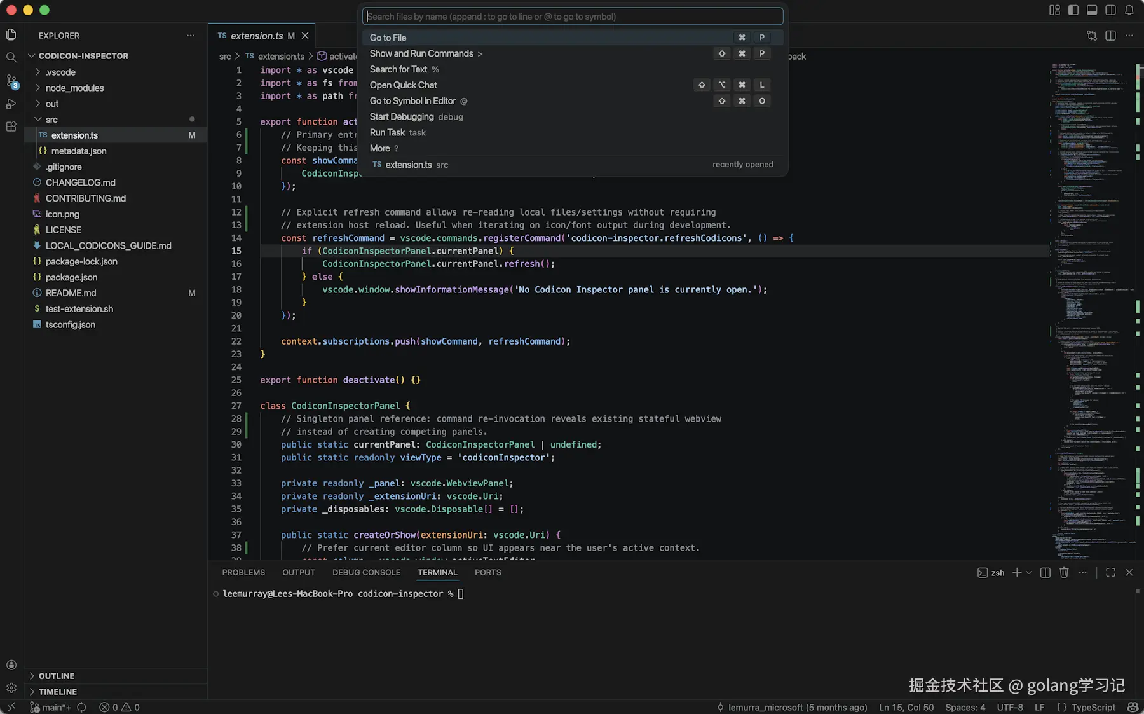The height and width of the screenshot is (714, 1144).
Task: Choose Run Task in quick open list
Action: [573, 132]
